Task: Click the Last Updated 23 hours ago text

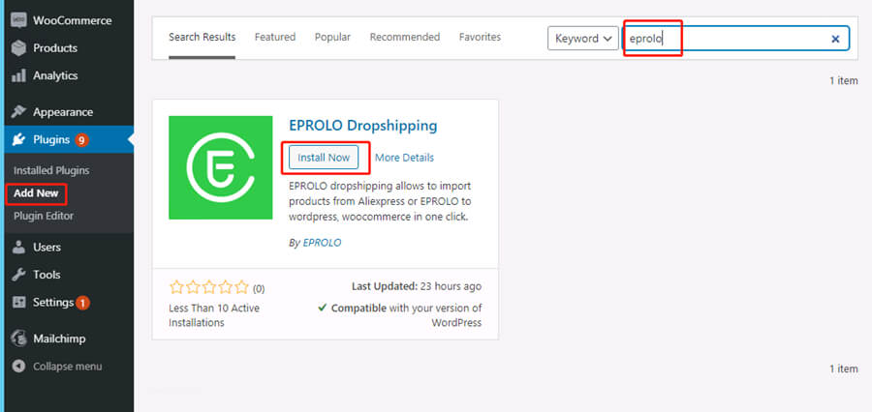Action: (417, 286)
